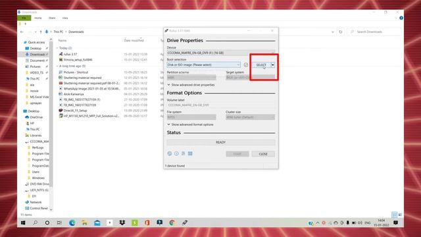Open recent locations dropdown in Explorer
The image size is (421, 237).
[35, 32]
